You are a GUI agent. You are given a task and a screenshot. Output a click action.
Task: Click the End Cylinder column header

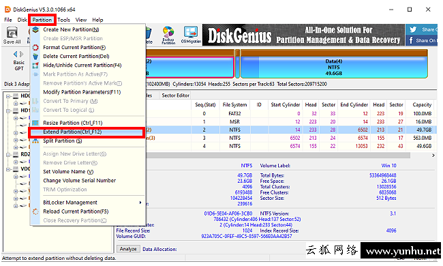354,105
